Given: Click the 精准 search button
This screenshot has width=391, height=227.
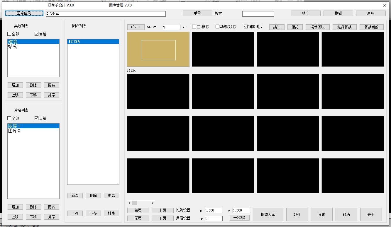Looking at the screenshot, I should click(306, 13).
